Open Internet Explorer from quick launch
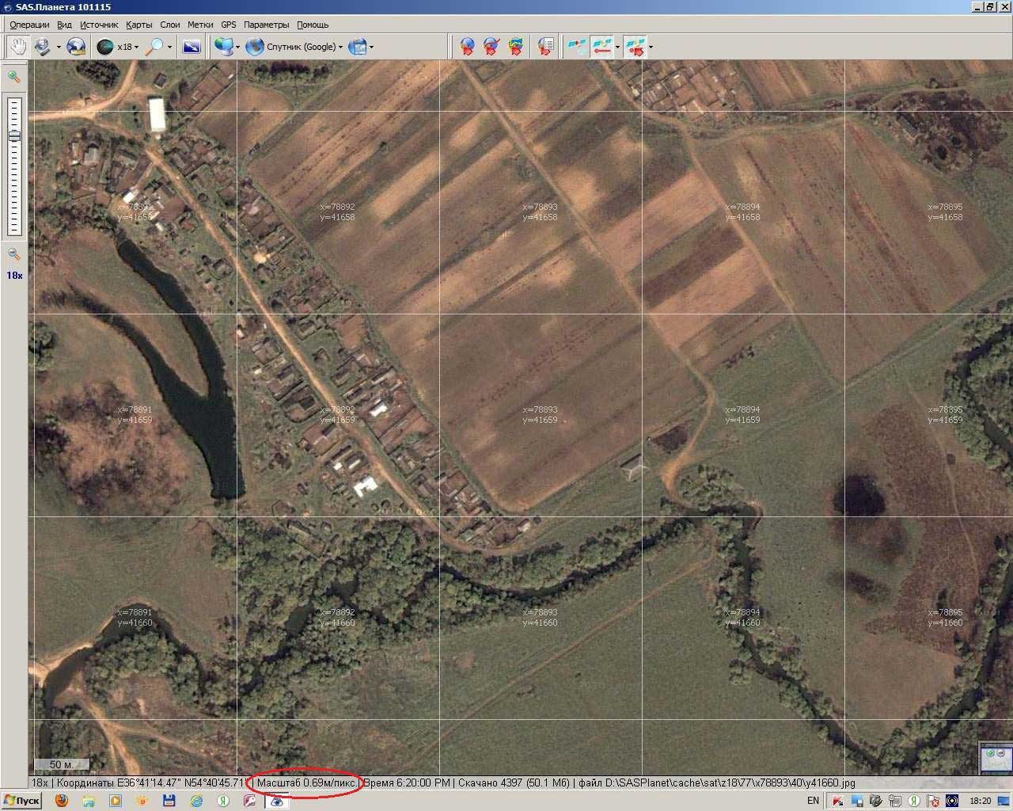The image size is (1013, 811). coord(196,801)
